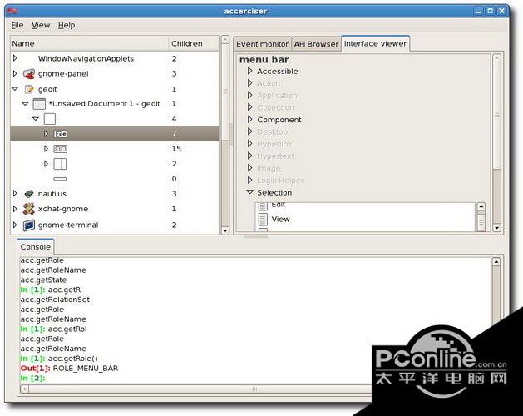Click the acc.getRelationSet console line
This screenshot has width=523, height=416.
[x=55, y=300]
